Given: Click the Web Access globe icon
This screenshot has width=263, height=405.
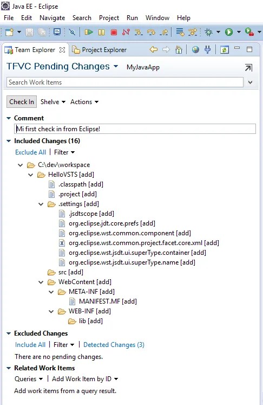Looking at the screenshot, I should [195, 49].
